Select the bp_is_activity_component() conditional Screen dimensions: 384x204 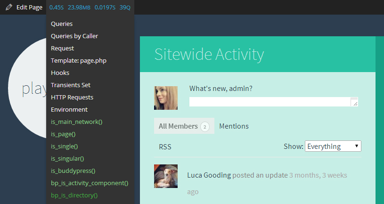90,183
